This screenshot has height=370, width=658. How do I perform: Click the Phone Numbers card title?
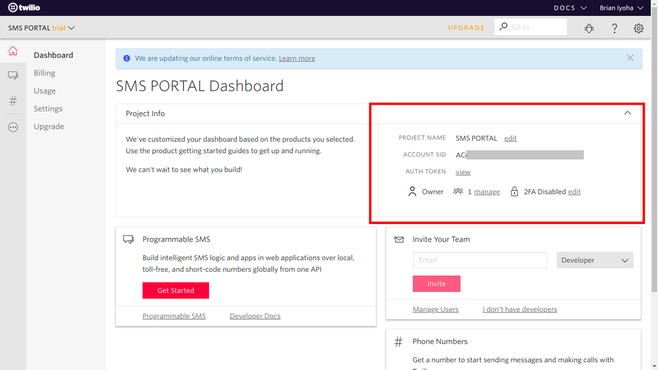(x=440, y=342)
